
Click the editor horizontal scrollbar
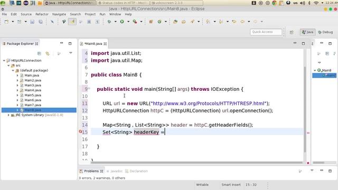pyautogui.click(x=197, y=163)
